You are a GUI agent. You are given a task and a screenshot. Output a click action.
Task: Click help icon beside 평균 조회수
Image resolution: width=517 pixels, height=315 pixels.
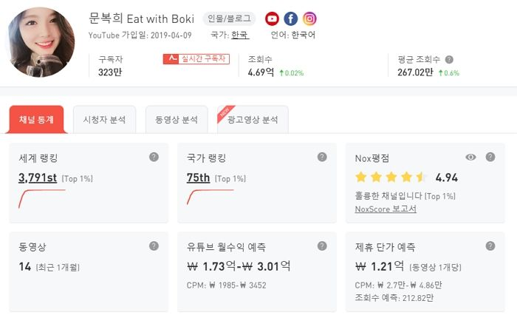coord(449,59)
